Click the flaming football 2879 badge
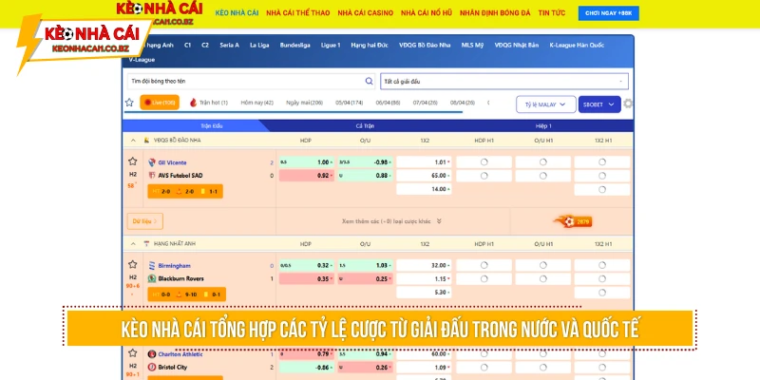 pyautogui.click(x=573, y=221)
